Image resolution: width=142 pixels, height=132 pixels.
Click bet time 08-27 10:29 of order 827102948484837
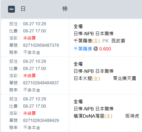pyautogui.click(x=35, y=61)
